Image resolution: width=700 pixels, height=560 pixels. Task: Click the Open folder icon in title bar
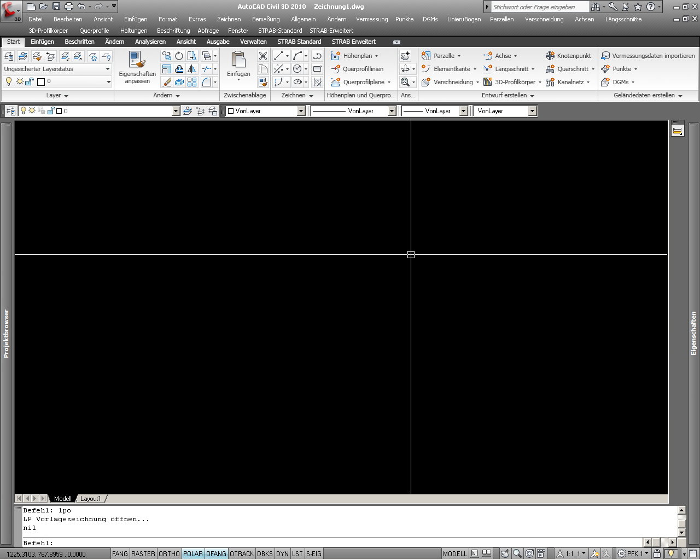coord(43,7)
